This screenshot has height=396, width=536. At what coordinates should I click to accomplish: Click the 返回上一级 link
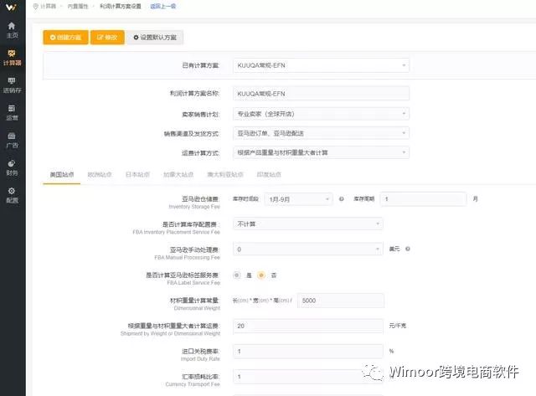(163, 6)
